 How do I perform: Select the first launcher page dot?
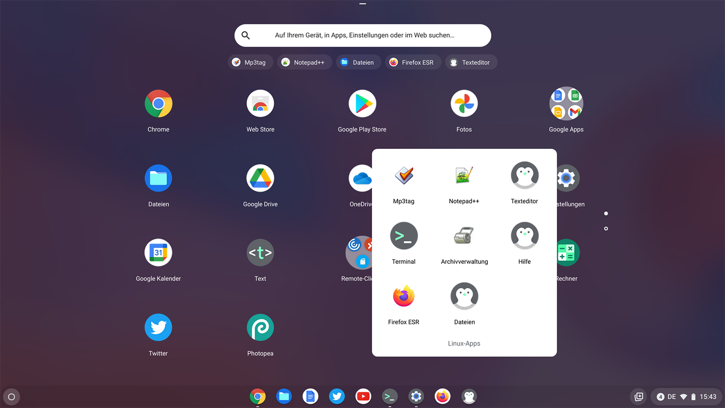606,214
